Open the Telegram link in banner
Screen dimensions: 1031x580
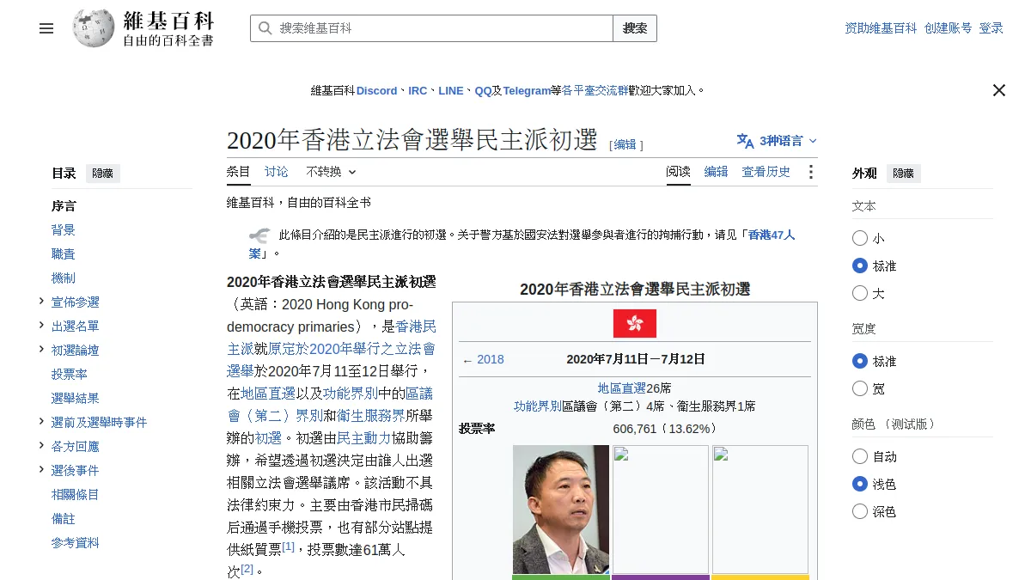(x=527, y=90)
